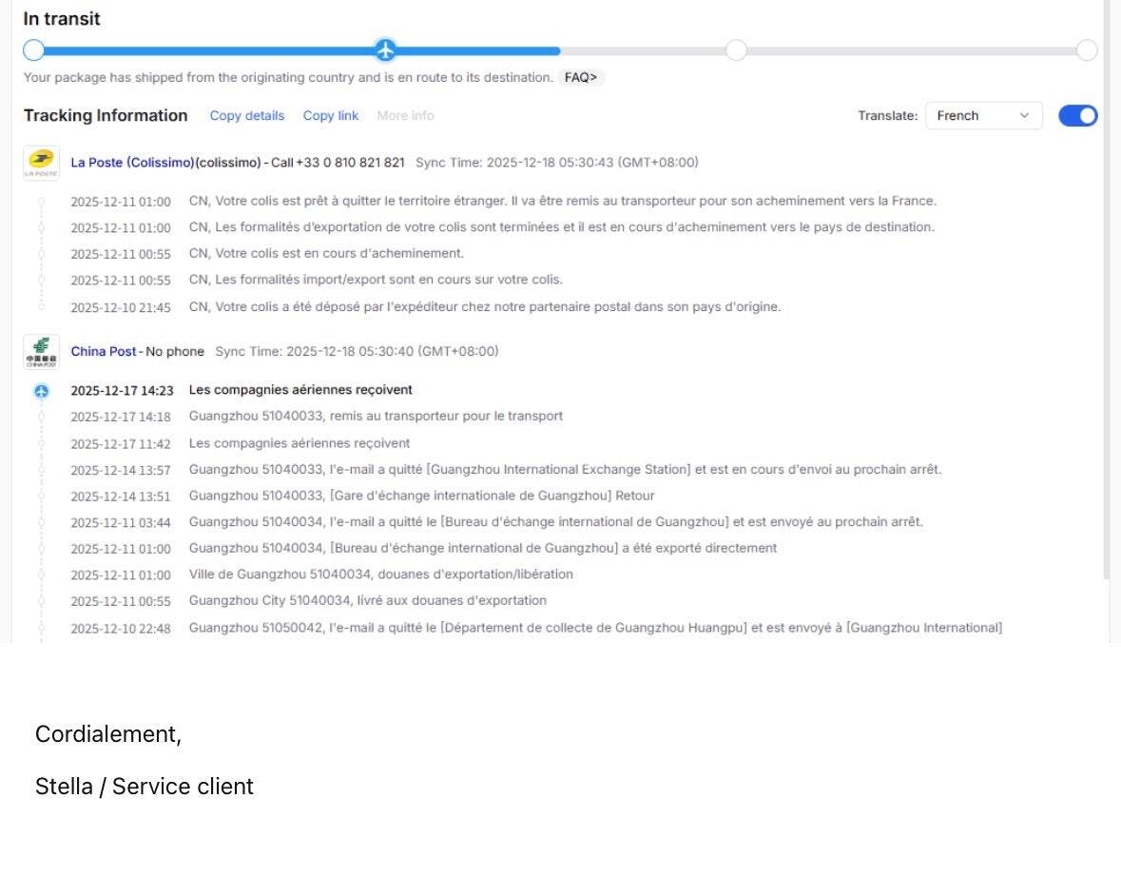Click the timeline dot for 2025-12-10 21:45 event

click(41, 307)
